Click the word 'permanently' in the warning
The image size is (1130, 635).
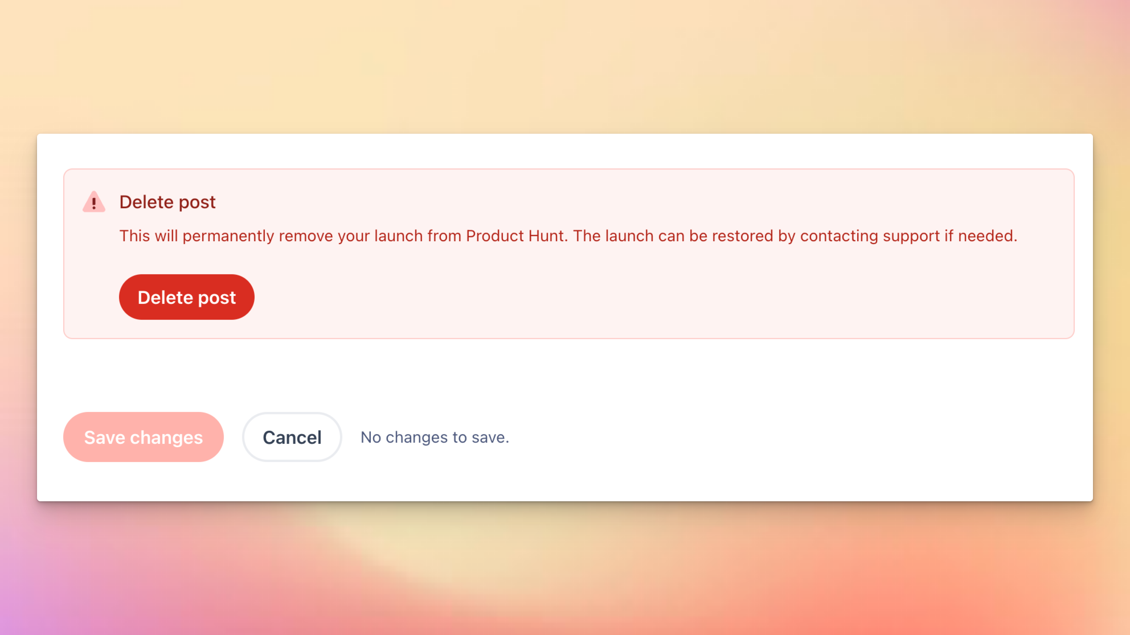[x=228, y=236]
